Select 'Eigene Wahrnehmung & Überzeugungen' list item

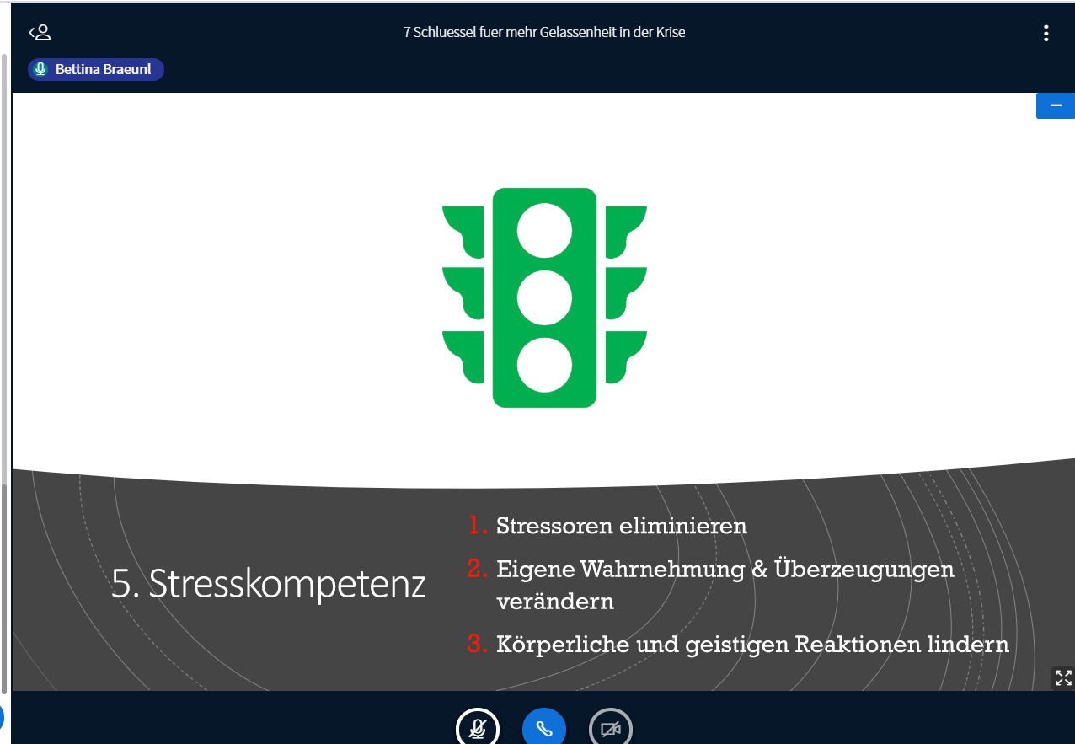(725, 570)
